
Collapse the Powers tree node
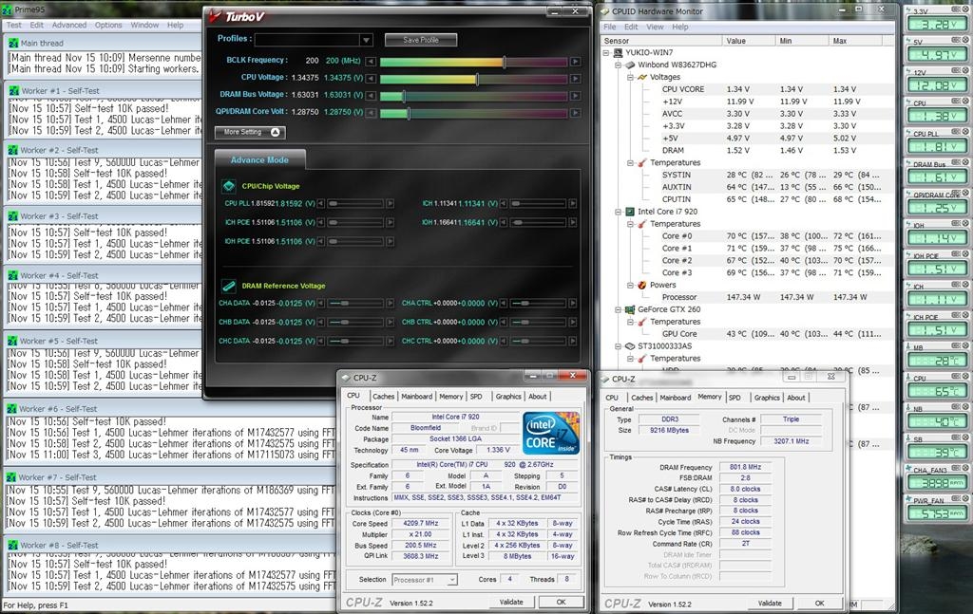click(x=630, y=285)
